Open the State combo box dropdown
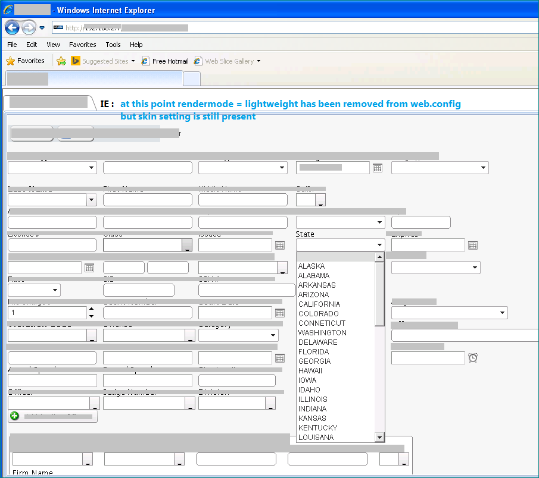539x478 pixels. tap(379, 245)
